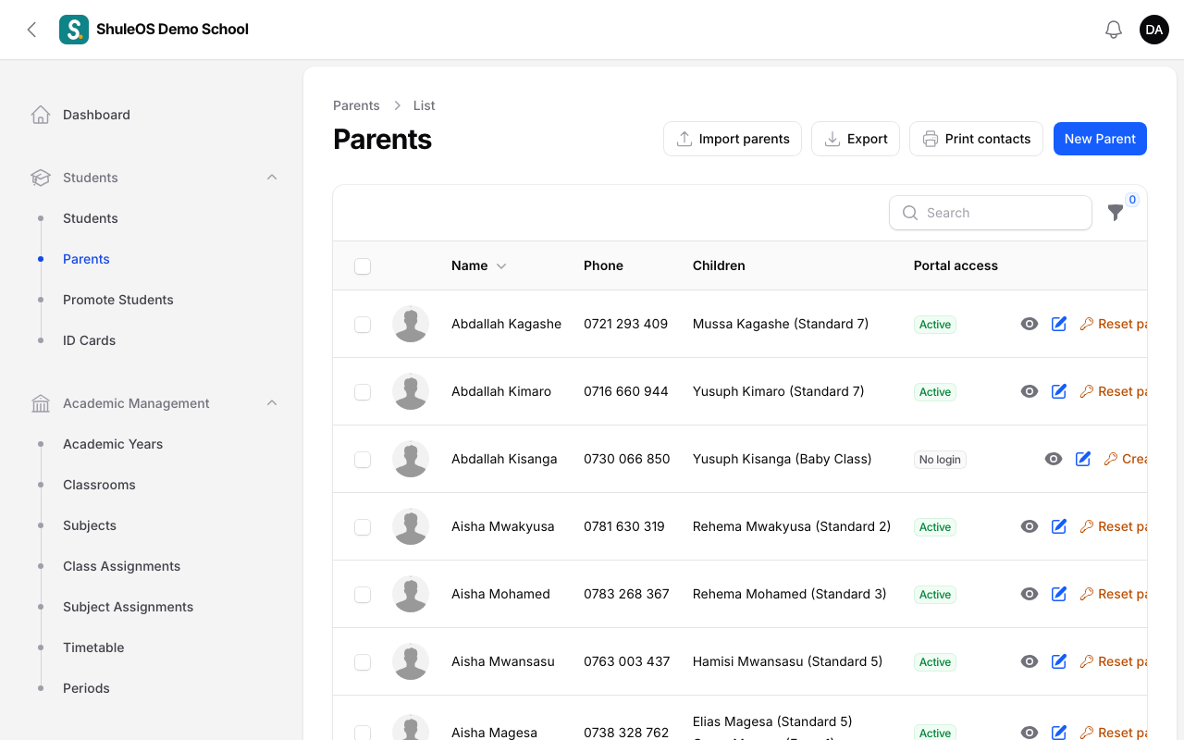Click the back arrow in header

(31, 30)
